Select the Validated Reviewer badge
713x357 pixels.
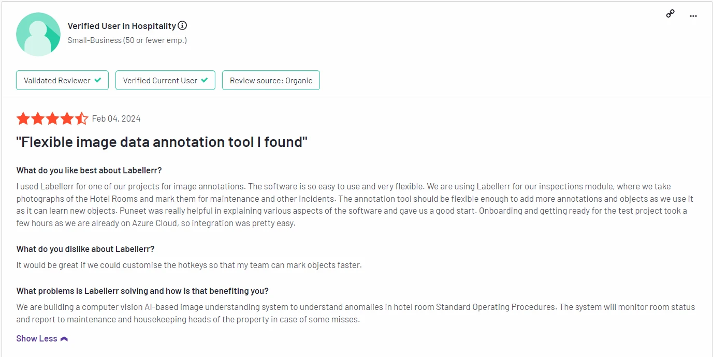point(62,80)
